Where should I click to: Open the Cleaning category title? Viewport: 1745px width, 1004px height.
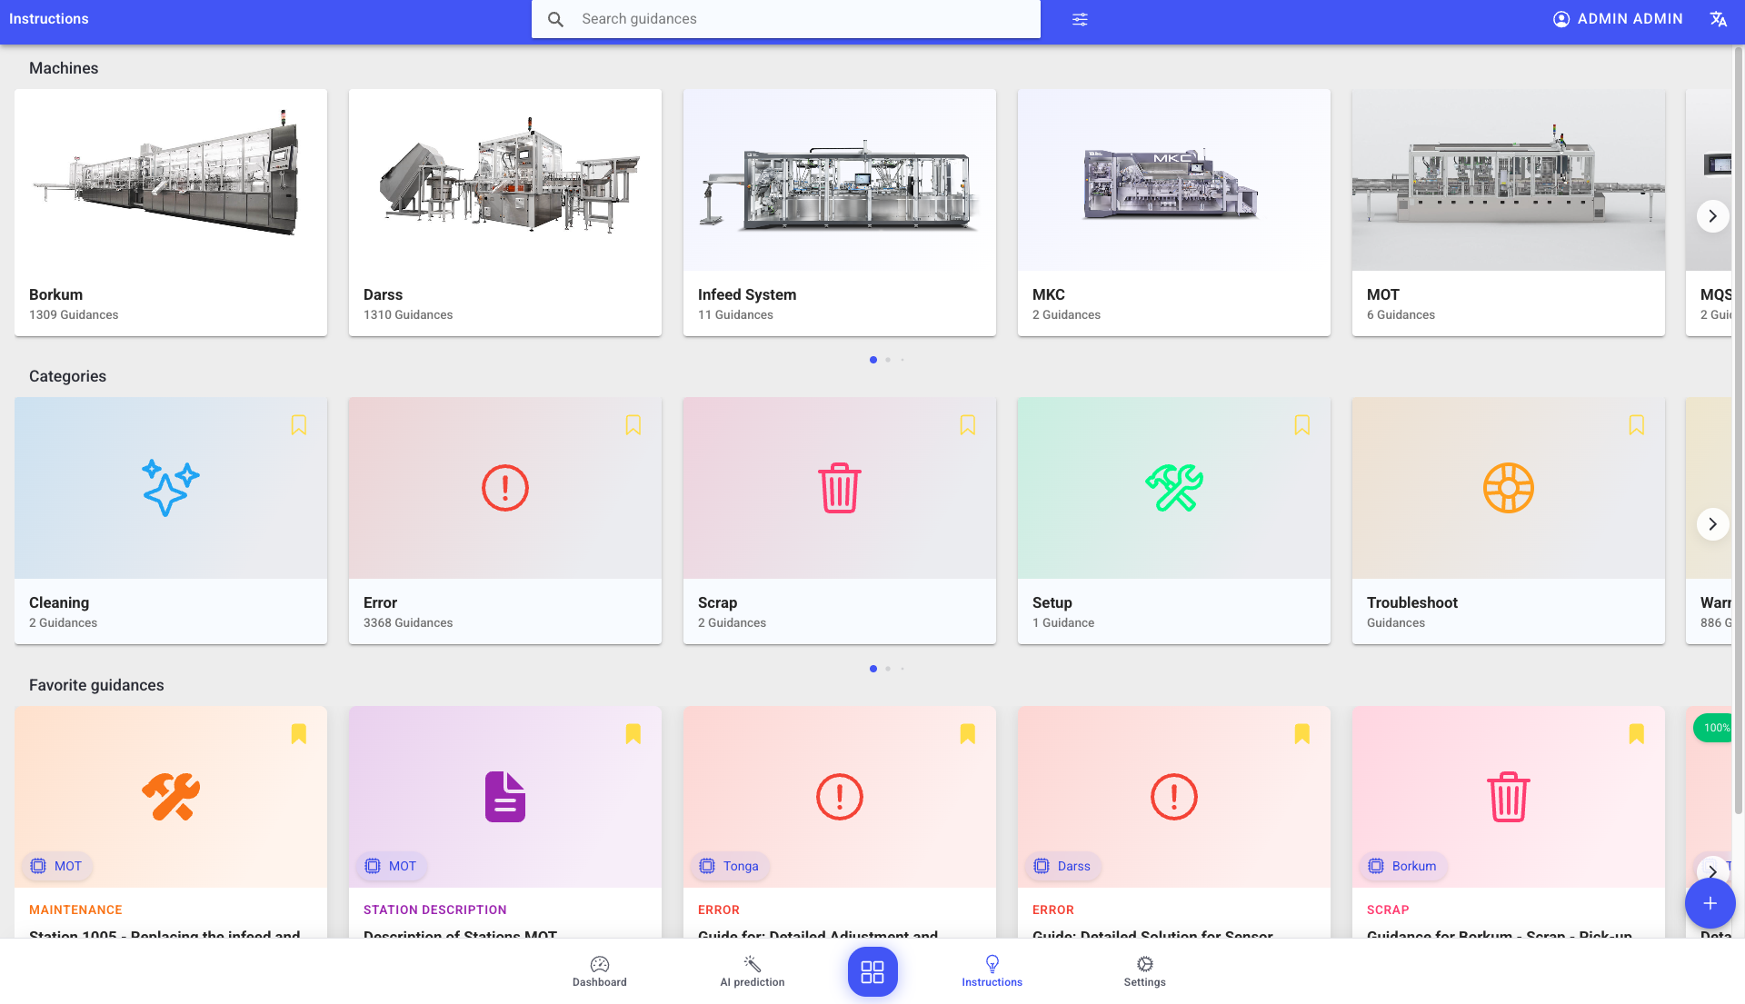pyautogui.click(x=59, y=602)
